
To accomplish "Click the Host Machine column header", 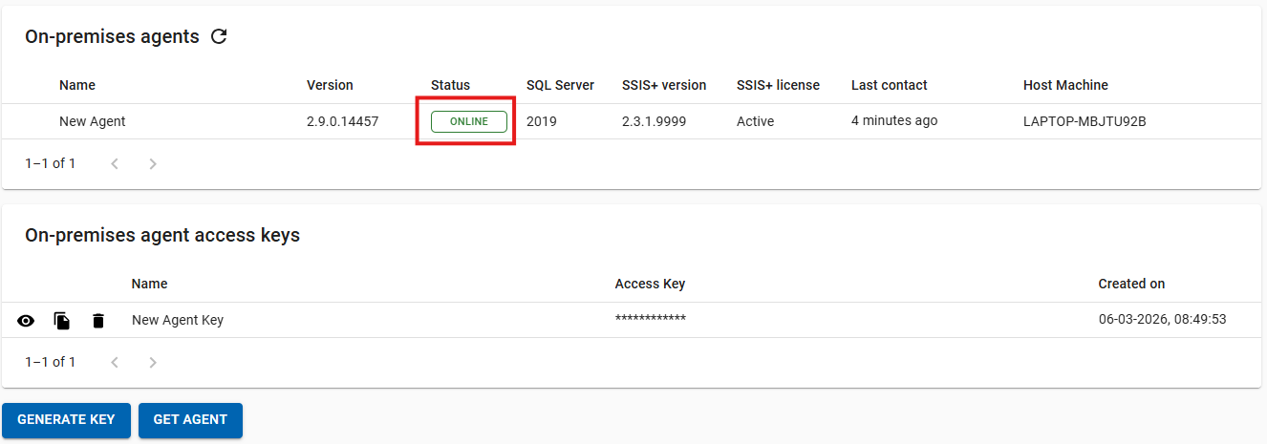I will click(x=1065, y=85).
